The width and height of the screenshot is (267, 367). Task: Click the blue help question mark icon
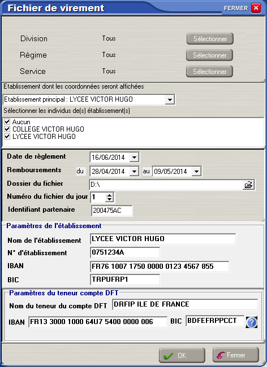(x=252, y=322)
